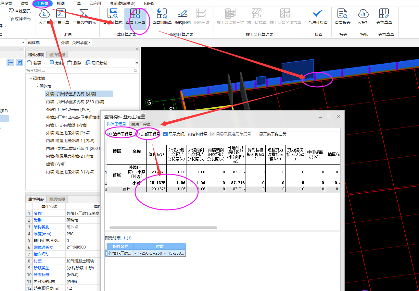Open 表格算量 table tool
Viewport: 419px width, 291px height.
pos(384,17)
